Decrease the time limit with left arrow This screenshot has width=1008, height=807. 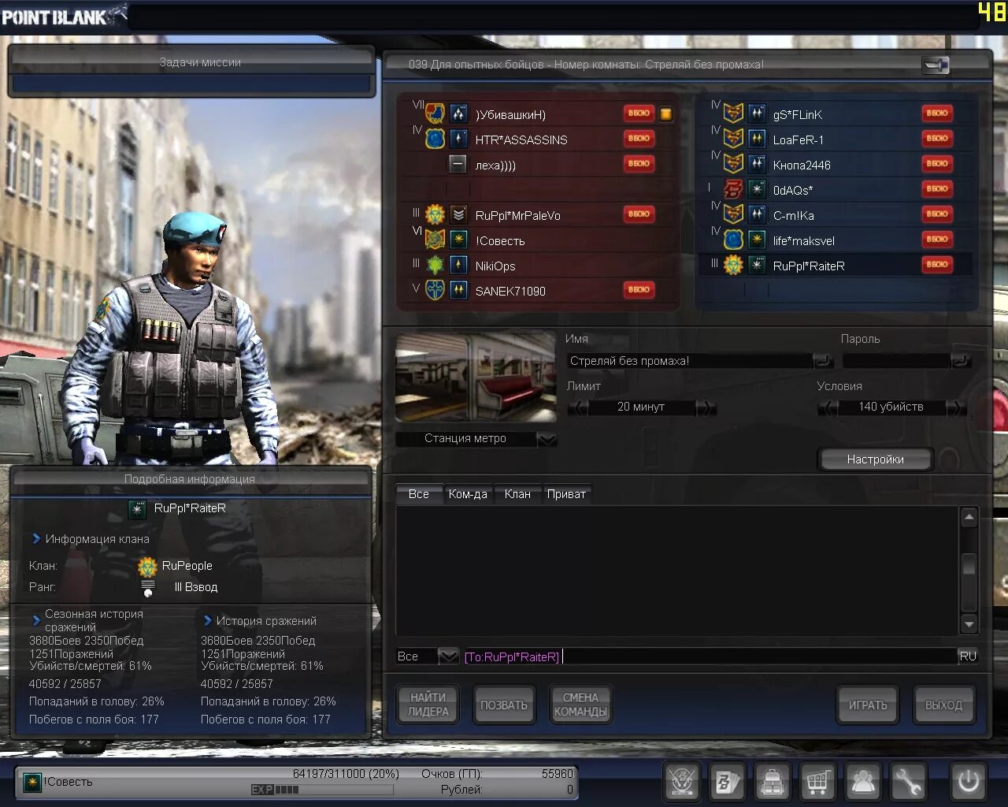578,407
